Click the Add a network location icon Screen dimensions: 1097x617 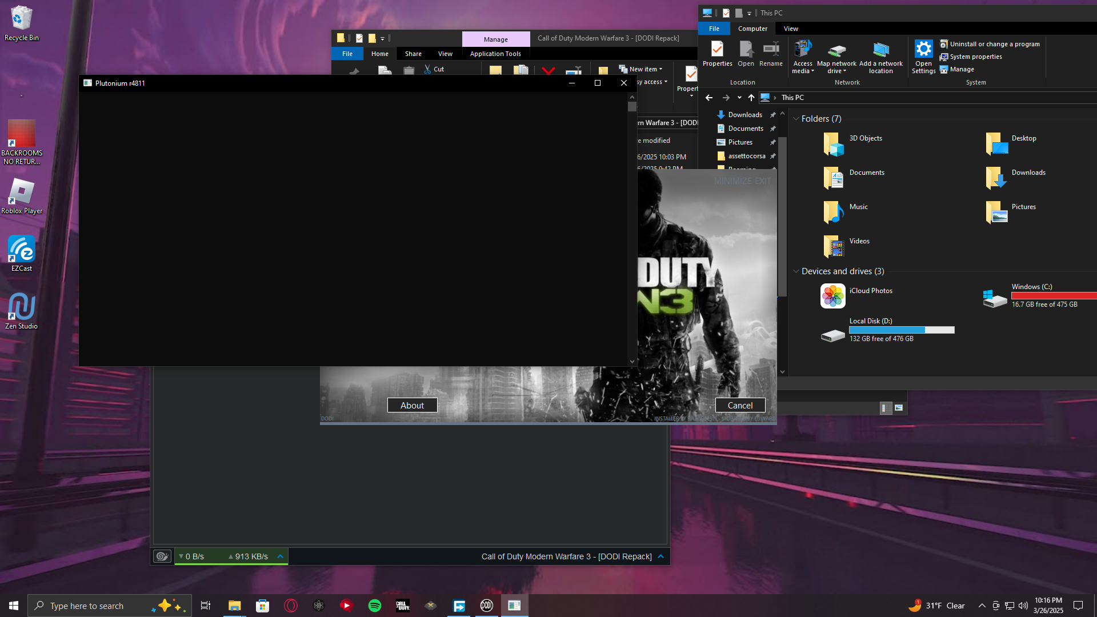[880, 50]
